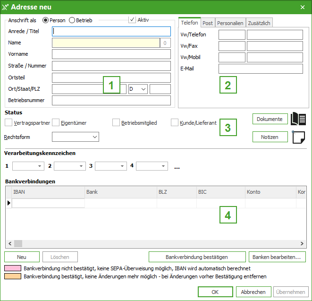Viewport: 312px width, 301px height.
Task: Click the app logo in title bar
Action: pyautogui.click(x=6, y=7)
